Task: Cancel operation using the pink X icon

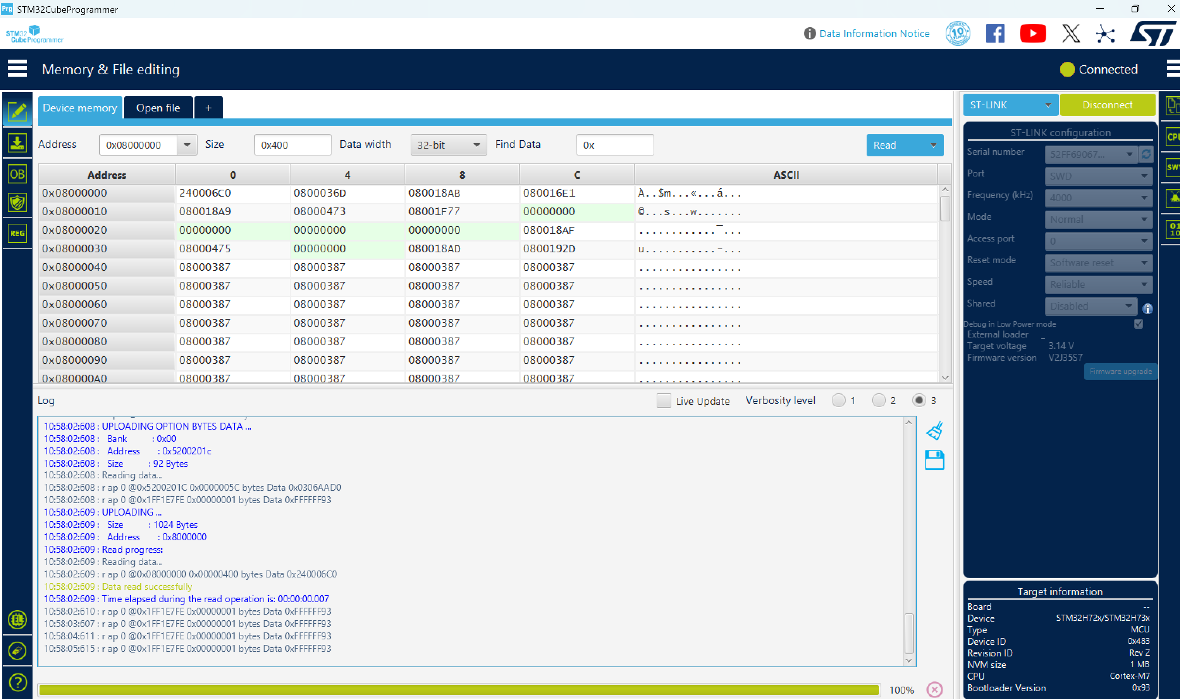Action: click(x=934, y=690)
